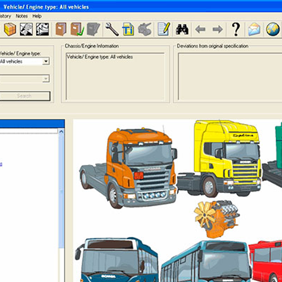Image resolution: width=282 pixels, height=282 pixels.
Task: Expand the Vehicle/Engine type dropdown
Action: coord(46,62)
